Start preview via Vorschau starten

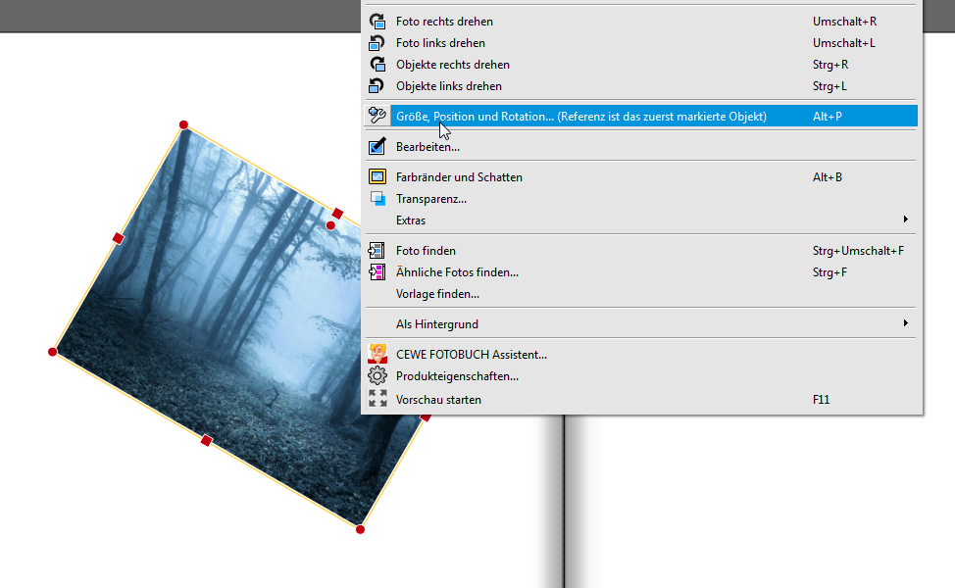coord(641,399)
